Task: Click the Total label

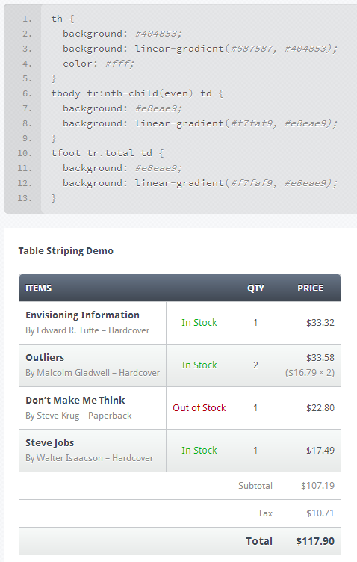Action: 259,541
